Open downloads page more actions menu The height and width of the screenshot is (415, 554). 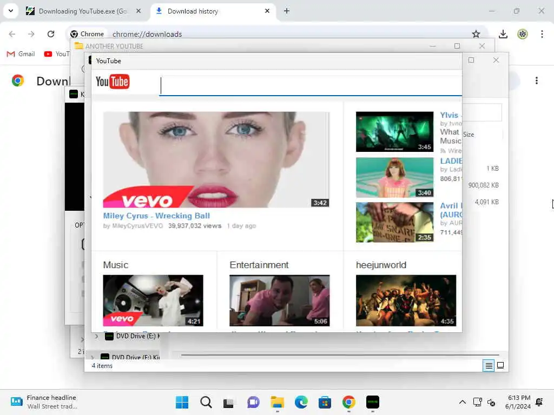[536, 81]
